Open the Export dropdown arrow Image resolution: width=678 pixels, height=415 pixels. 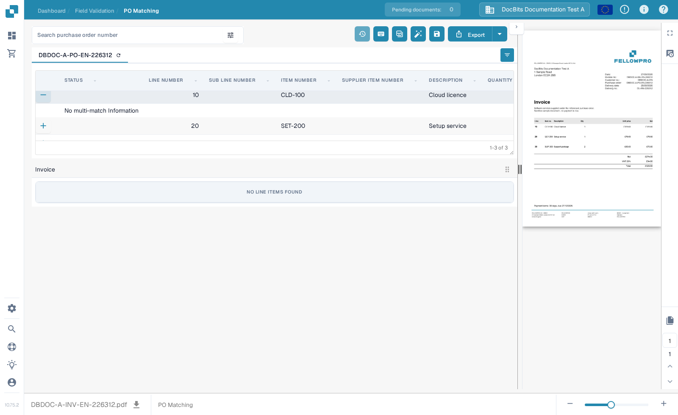pyautogui.click(x=500, y=34)
